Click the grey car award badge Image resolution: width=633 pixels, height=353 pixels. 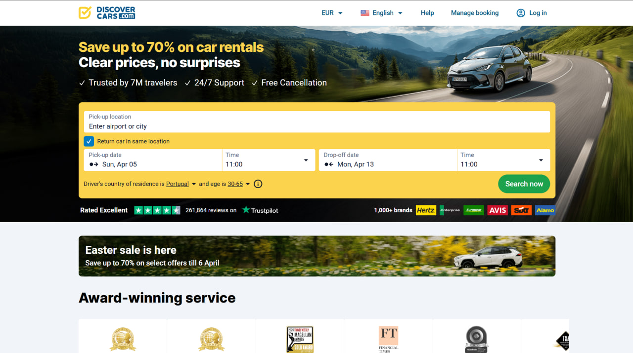(x=477, y=339)
